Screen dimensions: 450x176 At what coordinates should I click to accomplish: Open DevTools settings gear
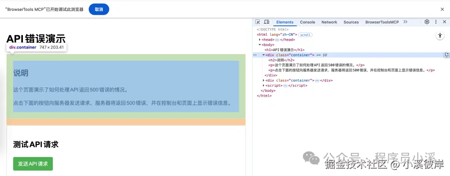point(427,22)
